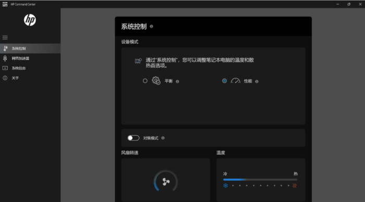Open 系统信息 in the sidebar
Screen dimensions: 365x202
30,68
